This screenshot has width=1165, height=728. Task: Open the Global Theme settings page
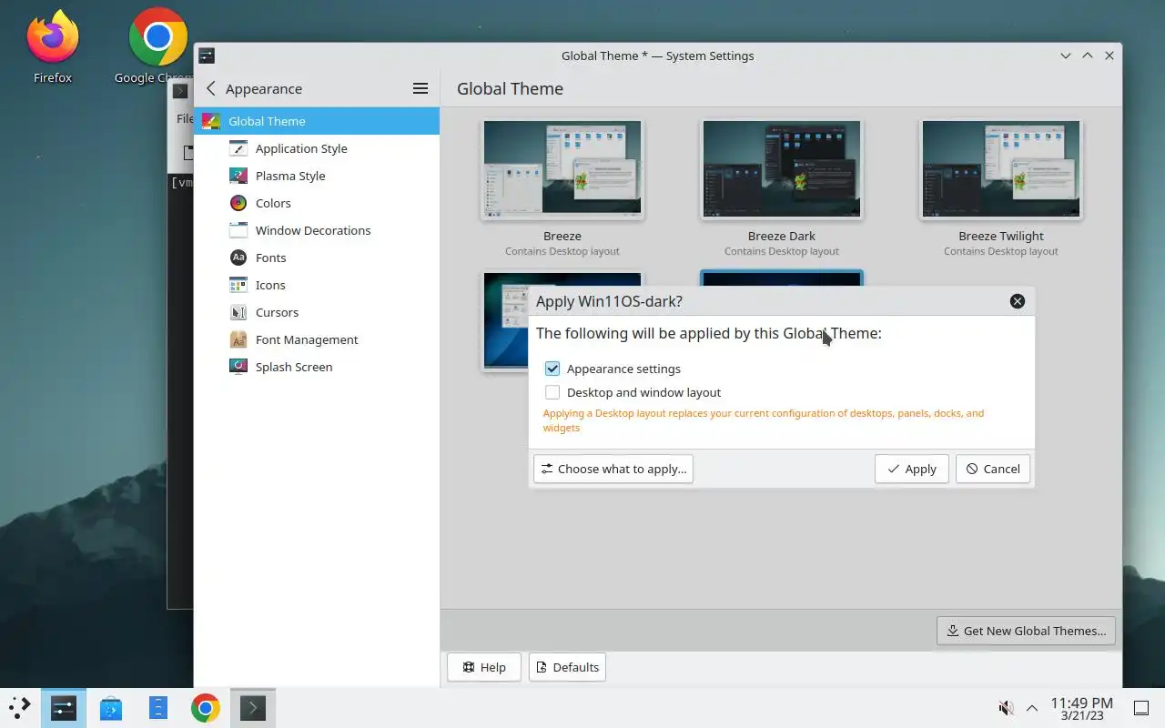pos(317,121)
